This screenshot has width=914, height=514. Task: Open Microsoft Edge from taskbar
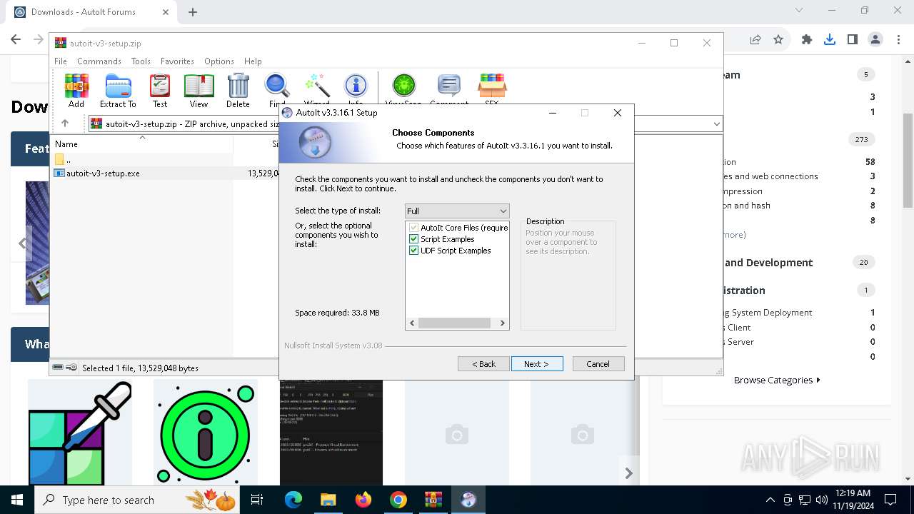click(x=293, y=500)
